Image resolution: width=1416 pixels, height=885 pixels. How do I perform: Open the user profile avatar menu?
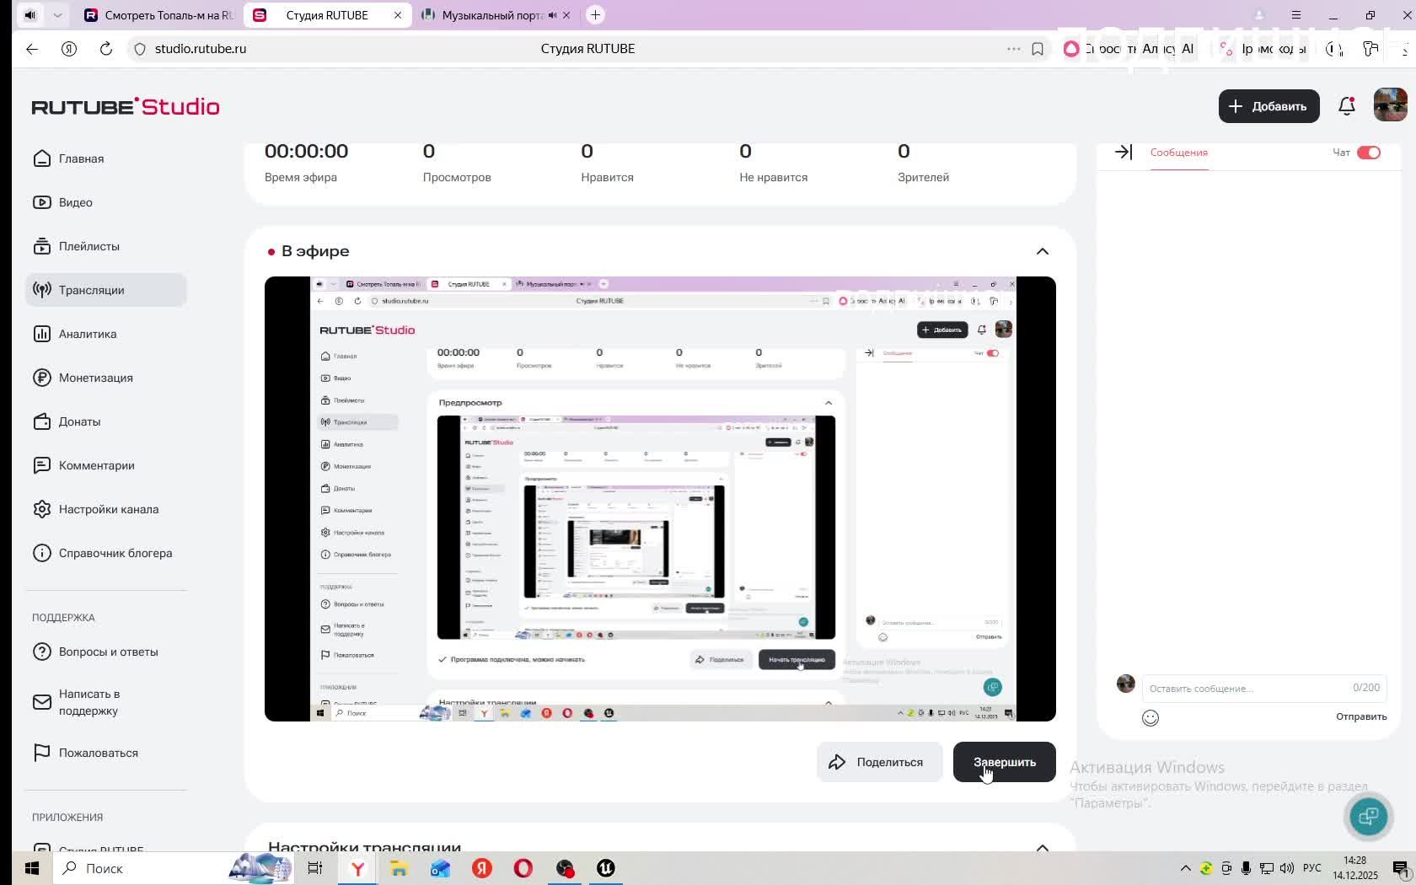pos(1391,105)
